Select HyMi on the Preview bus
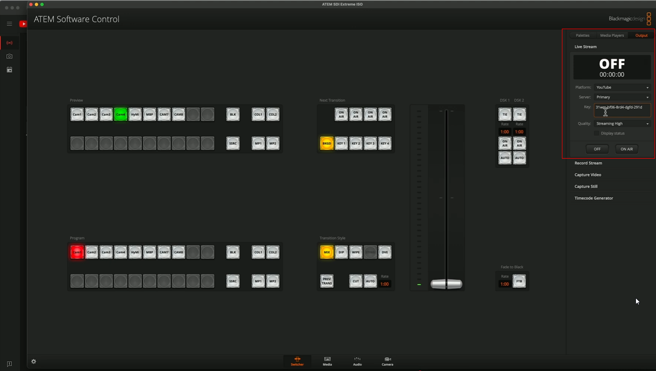 point(135,115)
